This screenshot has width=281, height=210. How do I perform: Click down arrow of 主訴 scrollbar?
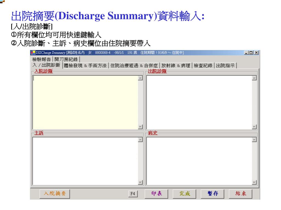(x=140, y=182)
